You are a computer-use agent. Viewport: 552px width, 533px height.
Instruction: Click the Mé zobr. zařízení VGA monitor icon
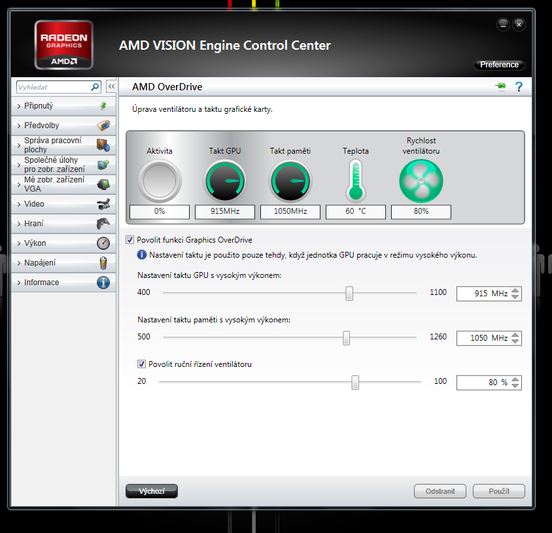coord(103,184)
